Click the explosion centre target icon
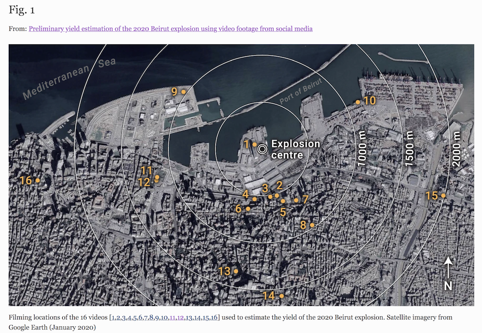This screenshot has width=482, height=333. click(262, 149)
